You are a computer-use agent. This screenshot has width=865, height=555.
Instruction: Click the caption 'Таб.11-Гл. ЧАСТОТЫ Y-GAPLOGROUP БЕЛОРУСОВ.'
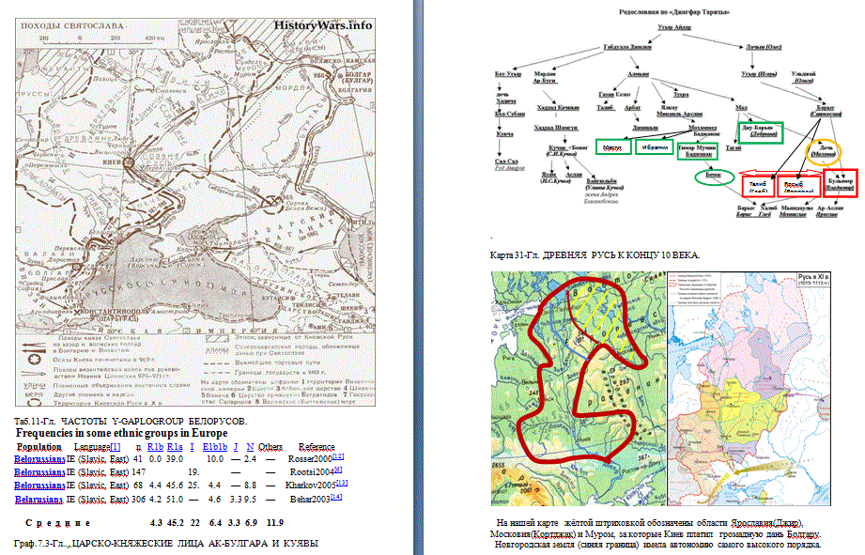point(131,421)
